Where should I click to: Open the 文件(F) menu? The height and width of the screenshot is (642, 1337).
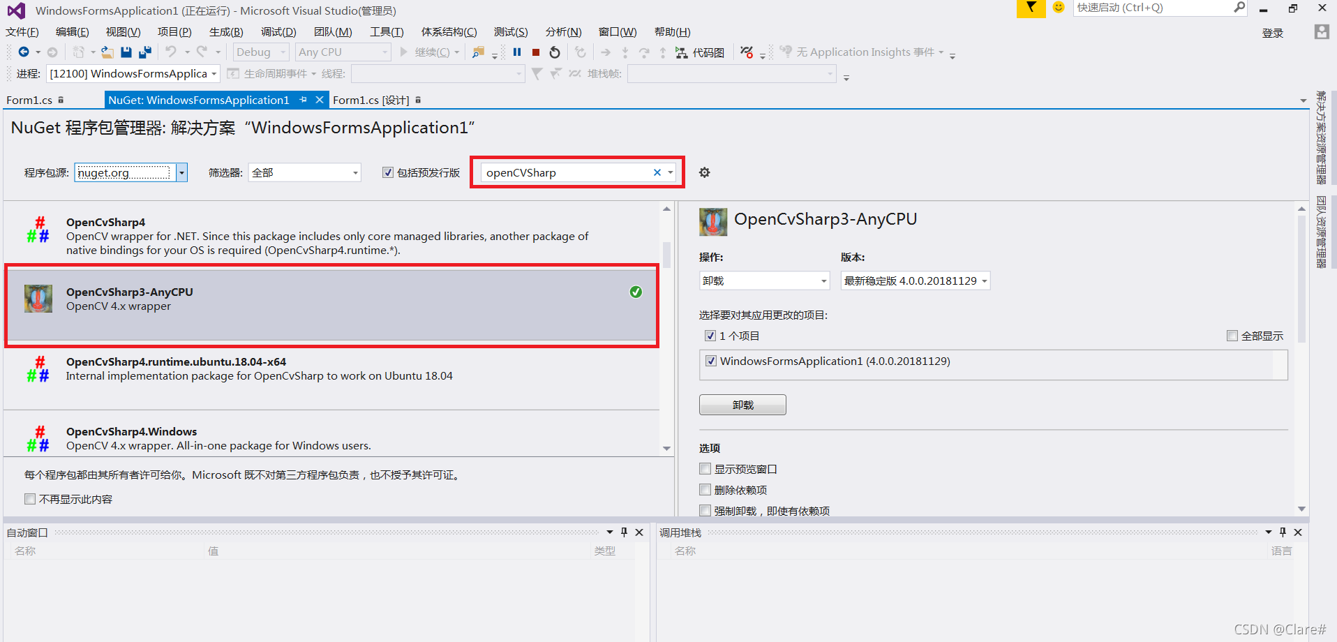(x=22, y=32)
